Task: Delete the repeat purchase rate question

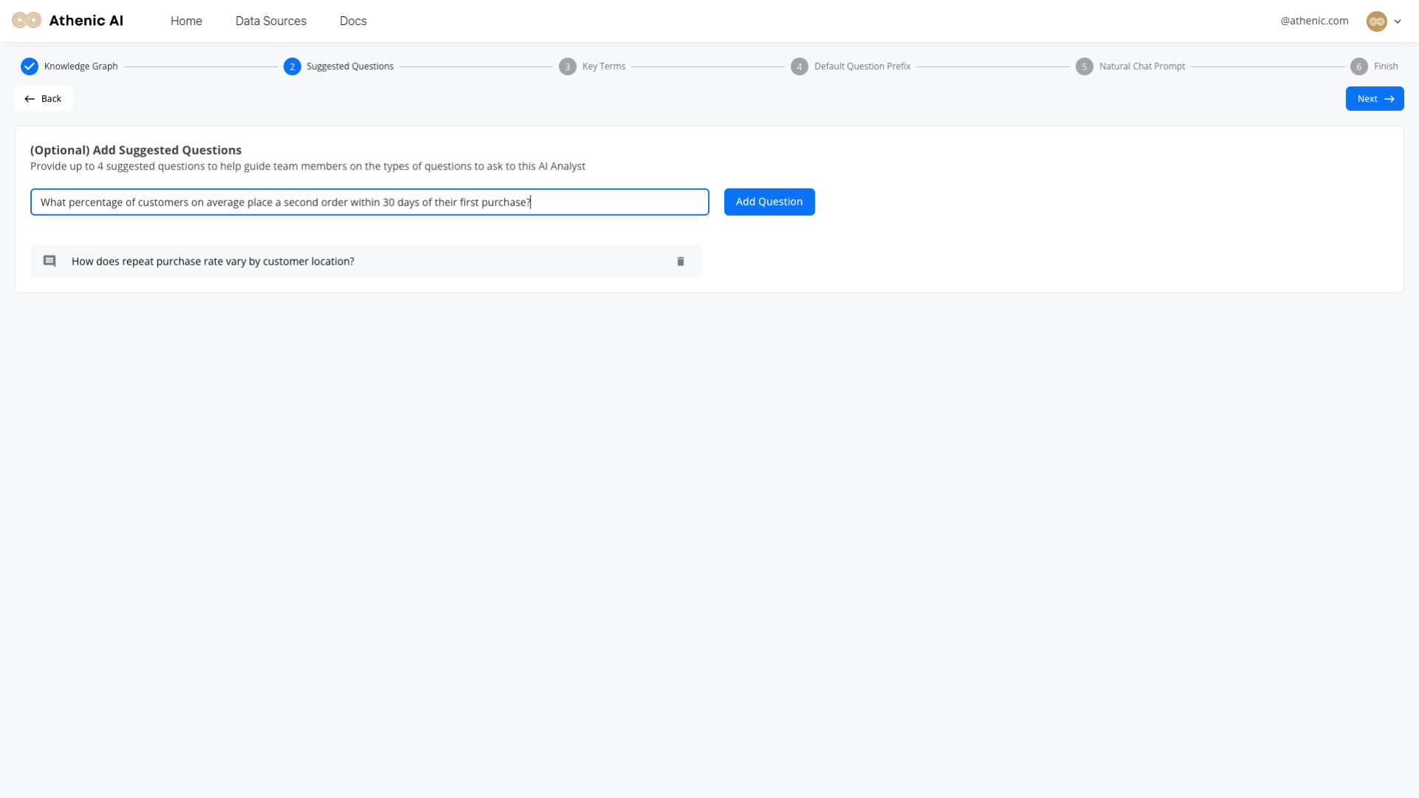Action: pyautogui.click(x=681, y=262)
